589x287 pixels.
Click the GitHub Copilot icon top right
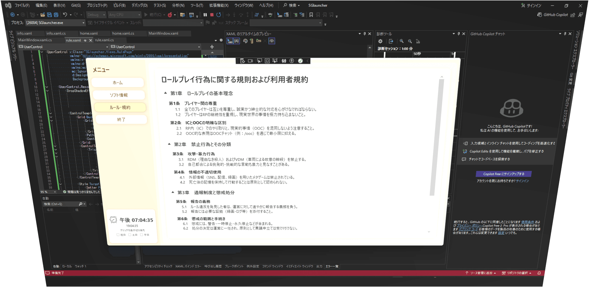tap(540, 15)
